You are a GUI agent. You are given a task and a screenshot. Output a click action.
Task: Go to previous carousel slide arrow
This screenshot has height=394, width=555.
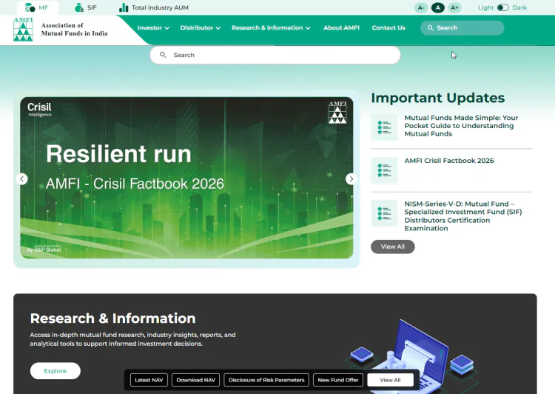click(x=22, y=179)
